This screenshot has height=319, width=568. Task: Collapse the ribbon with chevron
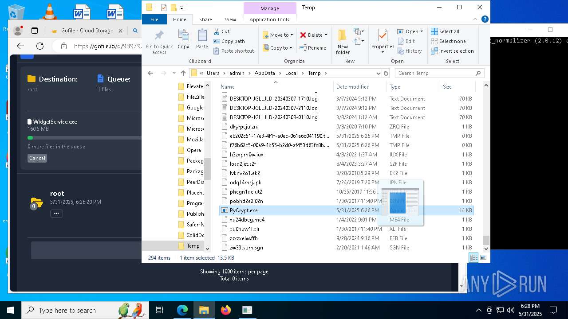(x=476, y=19)
